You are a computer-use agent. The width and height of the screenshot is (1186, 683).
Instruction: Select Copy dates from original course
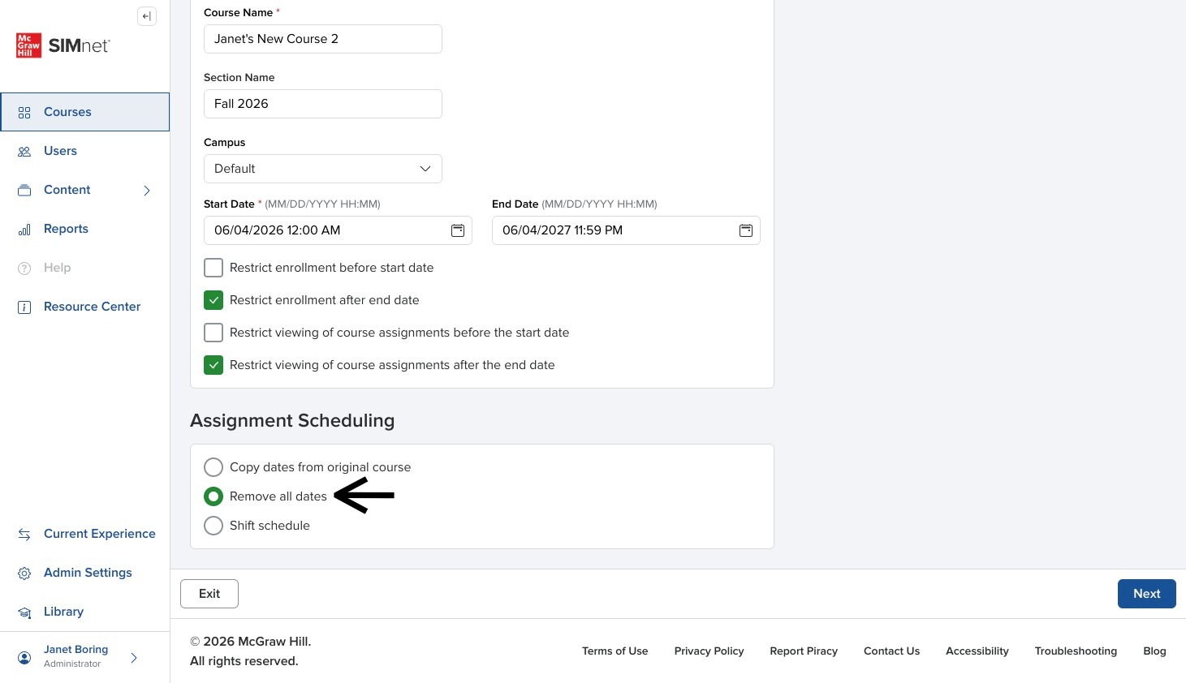213,467
